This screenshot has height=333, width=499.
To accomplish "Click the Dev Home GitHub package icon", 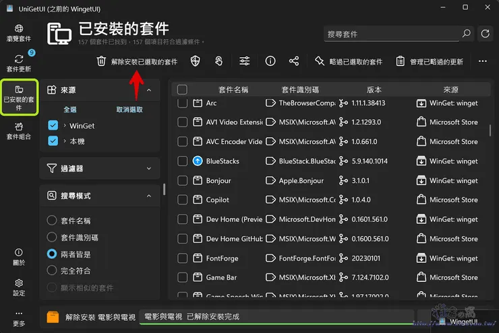I will 198,238.
